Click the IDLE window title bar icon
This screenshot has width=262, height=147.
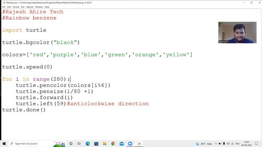click(x=4, y=3)
